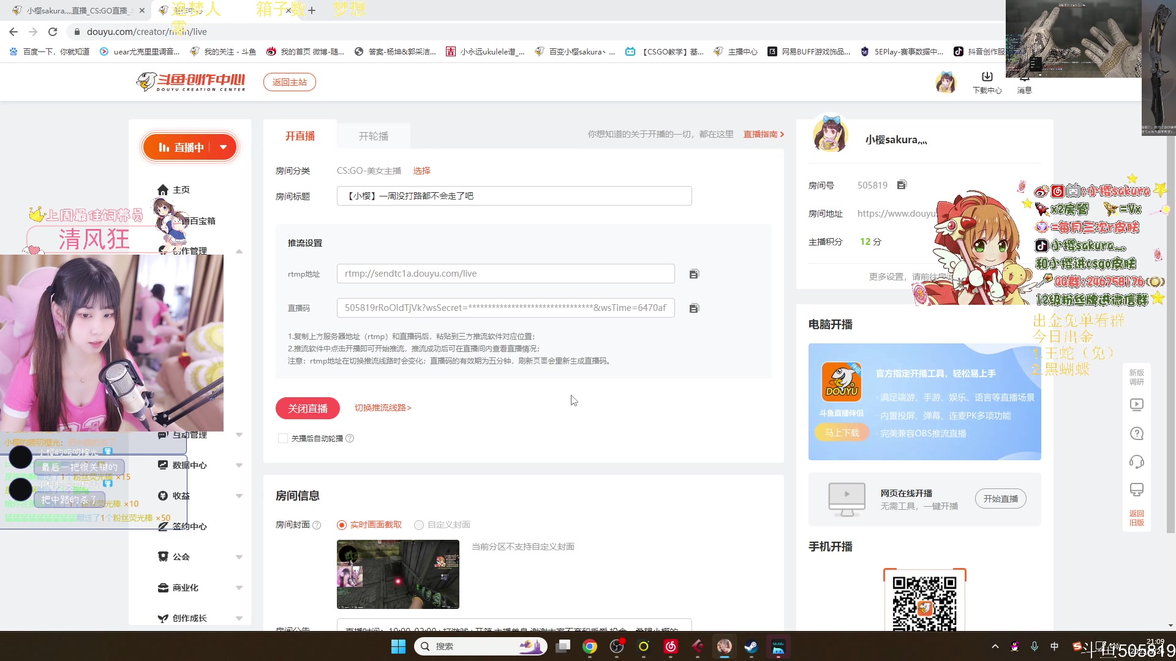Expand the 收益 sidebar section
The image size is (1176, 661).
pos(239,496)
